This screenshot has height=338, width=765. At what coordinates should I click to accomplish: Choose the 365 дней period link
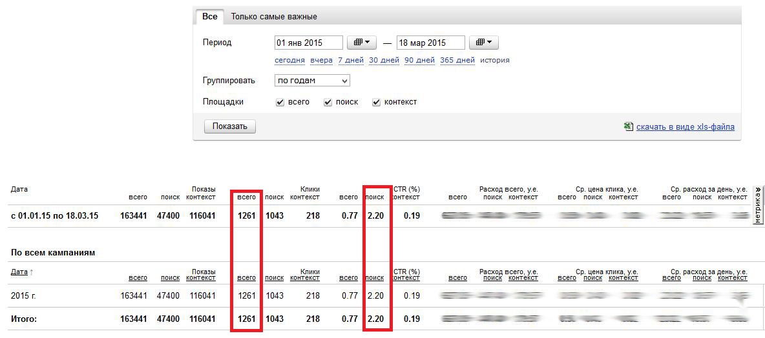457,61
